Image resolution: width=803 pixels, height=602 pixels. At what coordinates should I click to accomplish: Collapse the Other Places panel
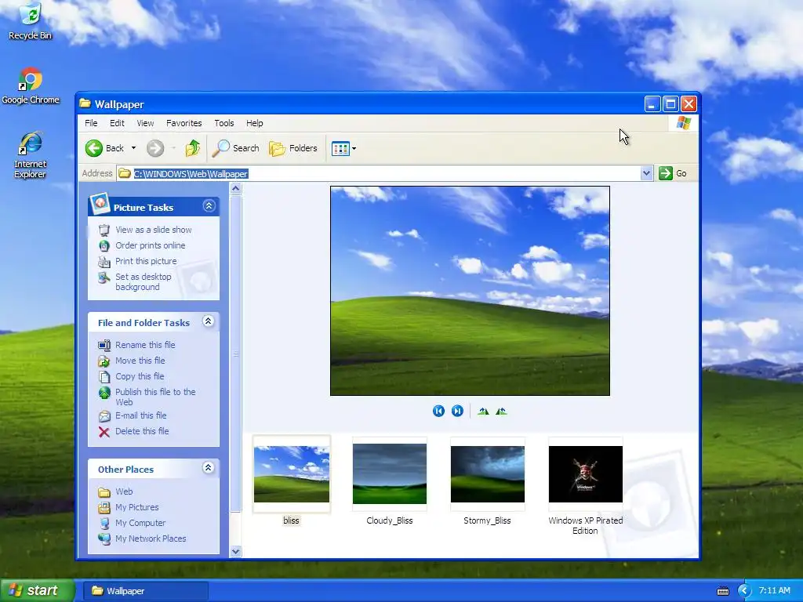(x=208, y=468)
